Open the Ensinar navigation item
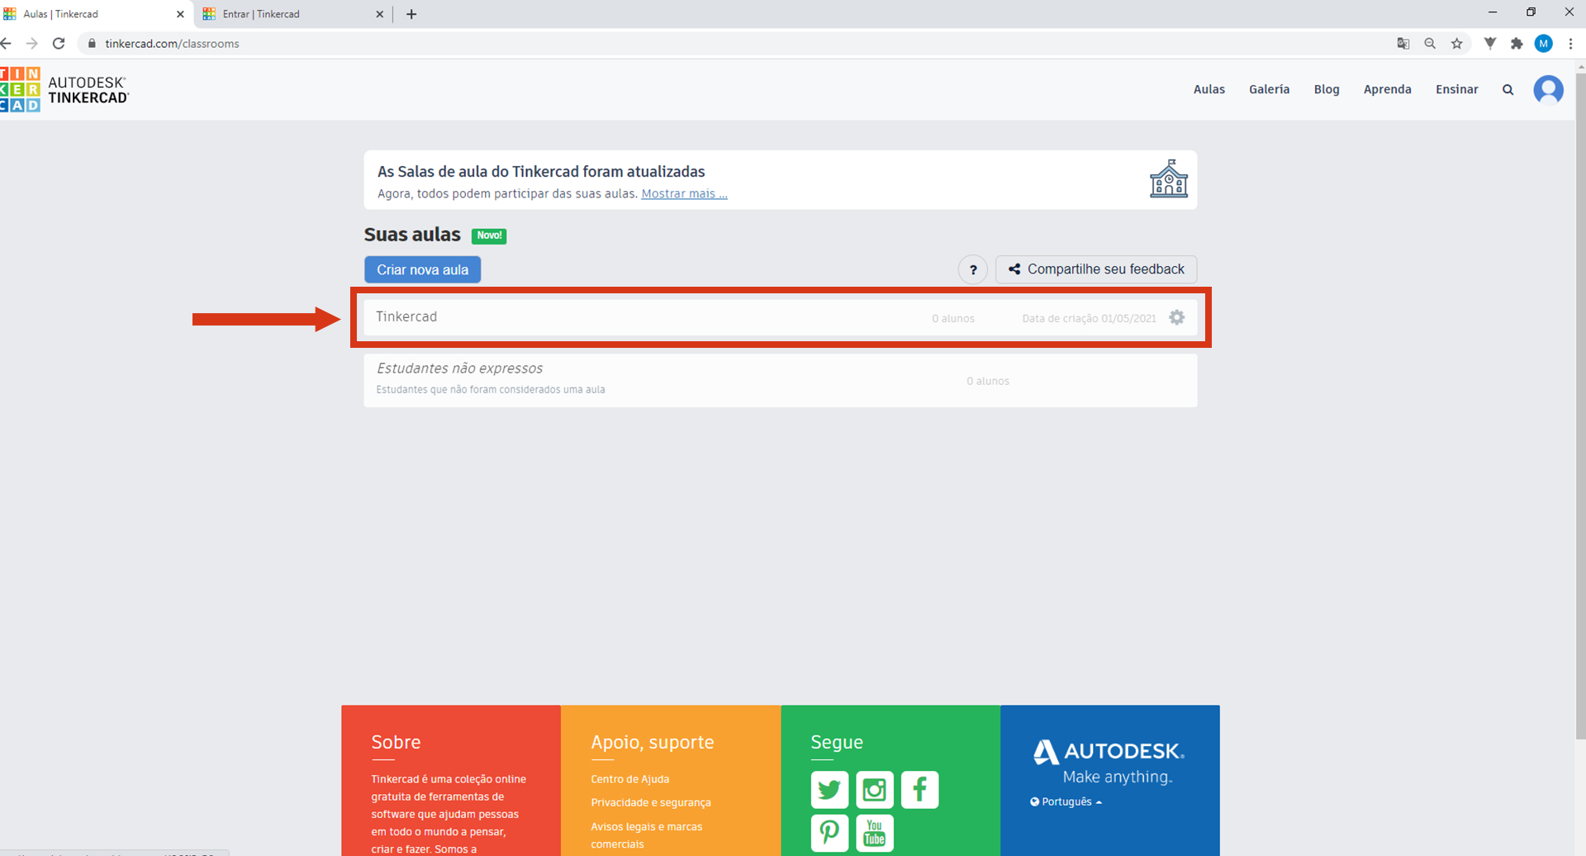This screenshot has height=856, width=1586. (x=1456, y=89)
